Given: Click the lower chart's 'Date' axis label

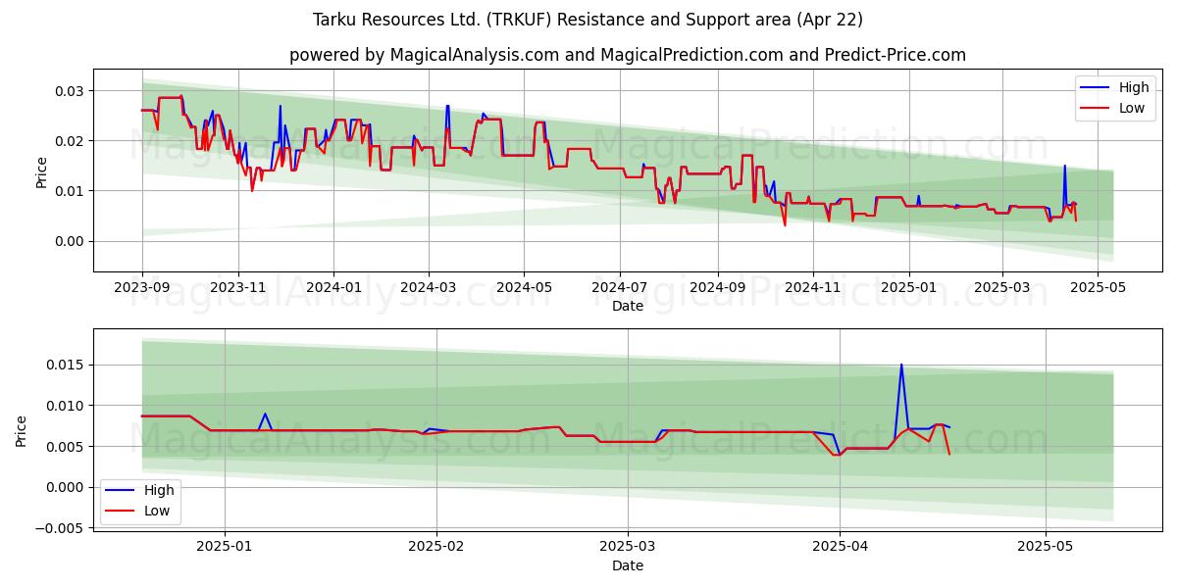Looking at the screenshot, I should coord(628,565).
